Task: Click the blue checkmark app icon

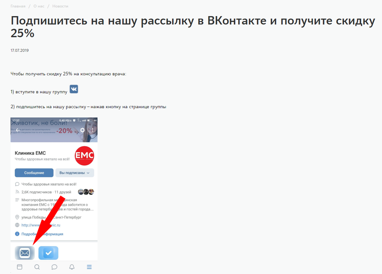Action: coord(48,253)
